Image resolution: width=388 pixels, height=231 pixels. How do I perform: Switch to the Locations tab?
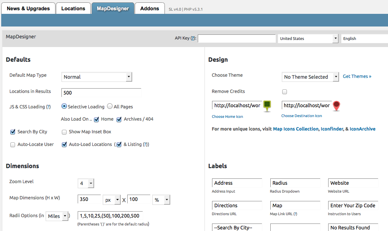tap(73, 8)
